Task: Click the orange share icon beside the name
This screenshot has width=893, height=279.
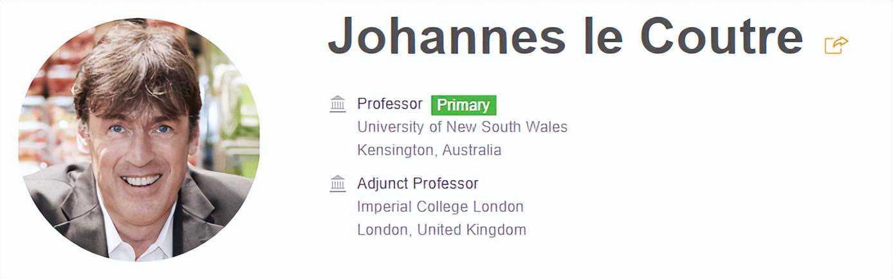Action: coord(836,45)
